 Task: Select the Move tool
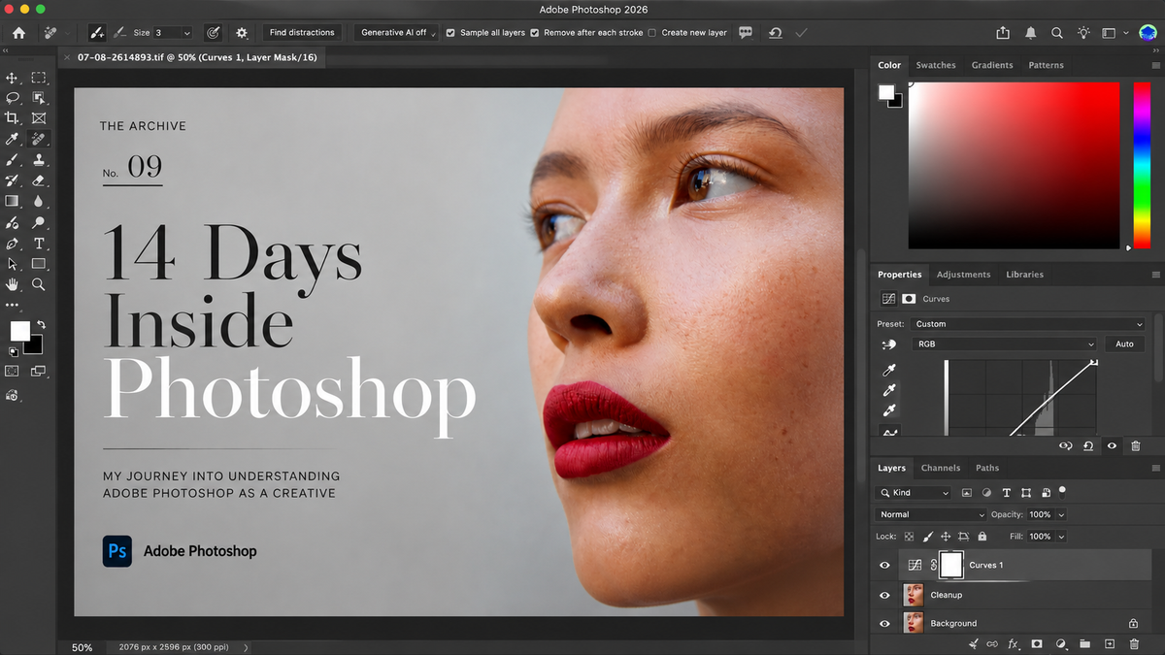pyautogui.click(x=13, y=78)
